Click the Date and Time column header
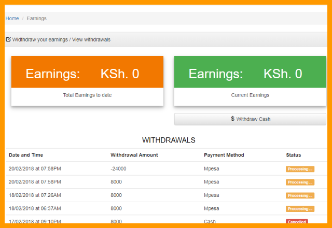This screenshot has width=332, height=228. coord(26,155)
